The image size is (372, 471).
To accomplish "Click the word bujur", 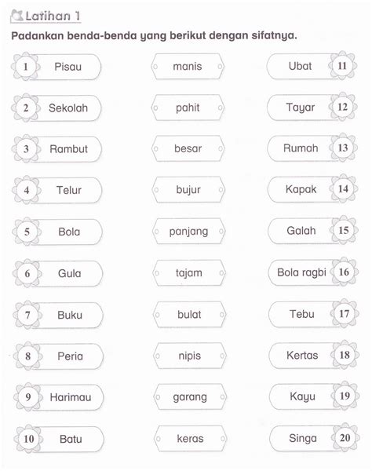I will (x=188, y=190).
